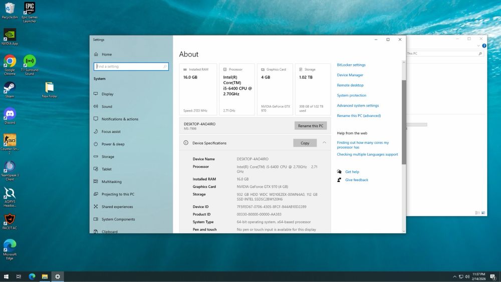Focus the Find a setting search box
Screen dimensions: 501x282
131,67
